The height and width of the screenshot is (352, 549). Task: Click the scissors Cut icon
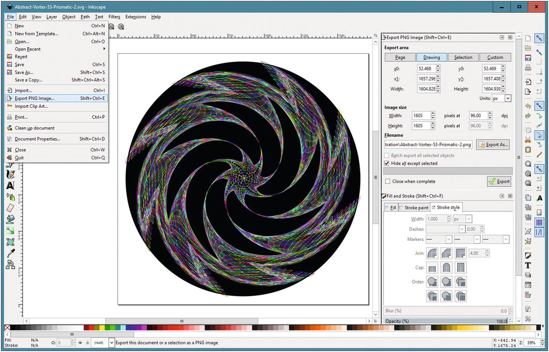(x=528, y=140)
